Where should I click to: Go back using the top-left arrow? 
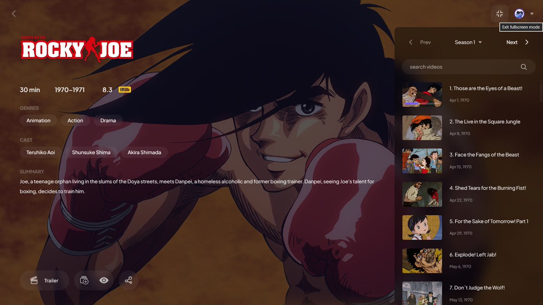click(x=14, y=14)
